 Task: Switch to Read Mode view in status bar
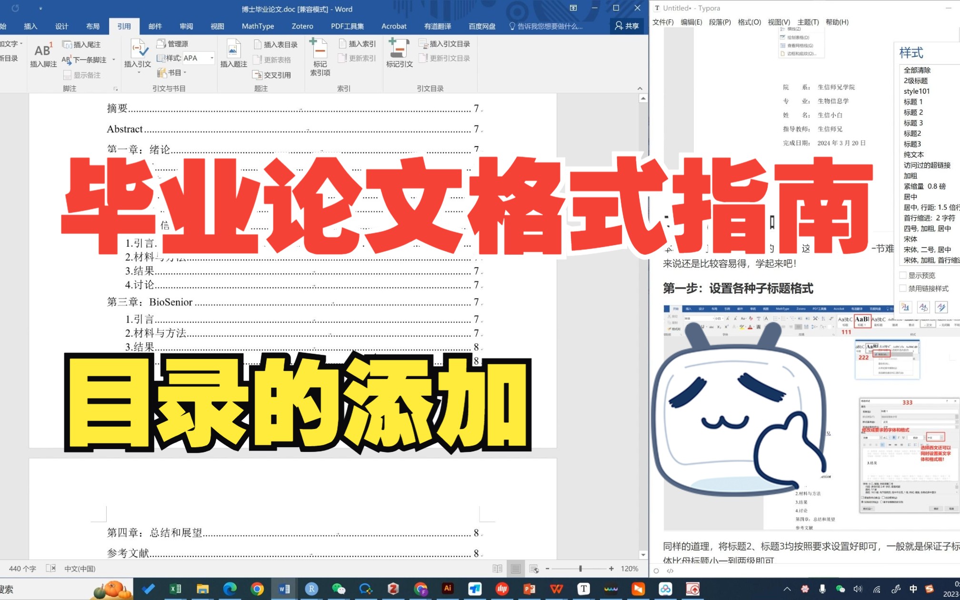pos(497,569)
